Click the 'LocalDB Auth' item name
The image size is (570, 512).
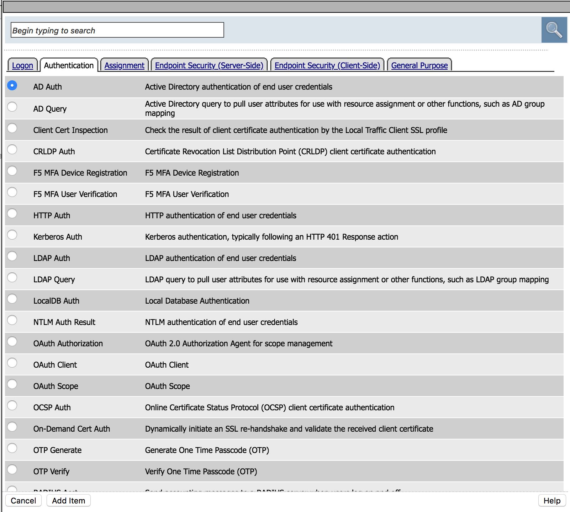[56, 301]
